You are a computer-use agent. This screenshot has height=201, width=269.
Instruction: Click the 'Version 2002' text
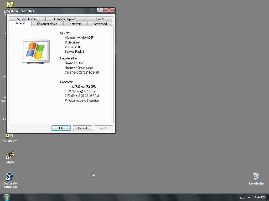coord(73,47)
